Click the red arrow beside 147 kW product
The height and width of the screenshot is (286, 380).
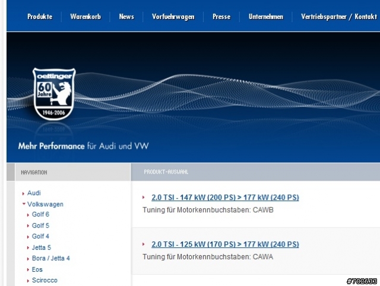[144, 197]
